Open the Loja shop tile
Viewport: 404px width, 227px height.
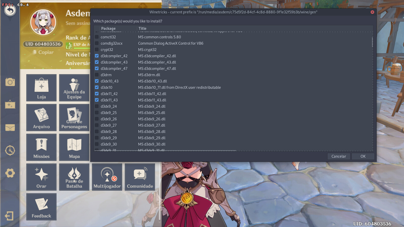click(x=41, y=88)
